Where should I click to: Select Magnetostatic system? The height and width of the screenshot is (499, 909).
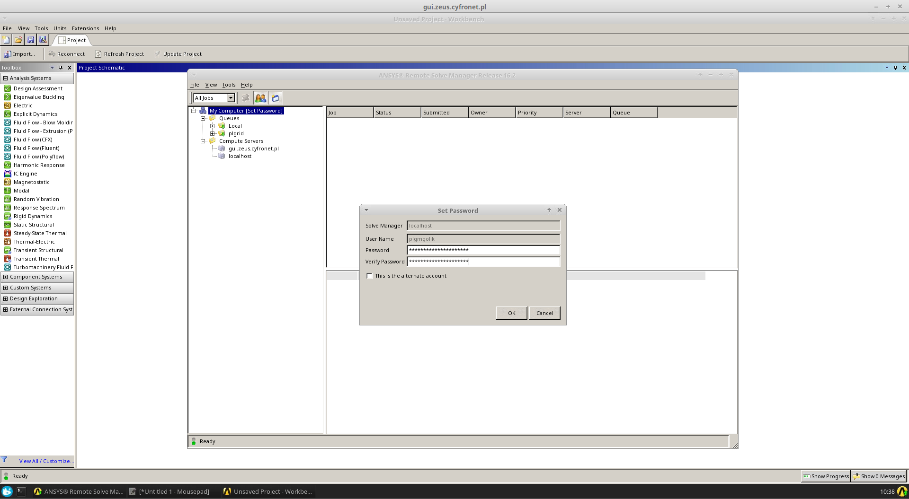pyautogui.click(x=31, y=182)
